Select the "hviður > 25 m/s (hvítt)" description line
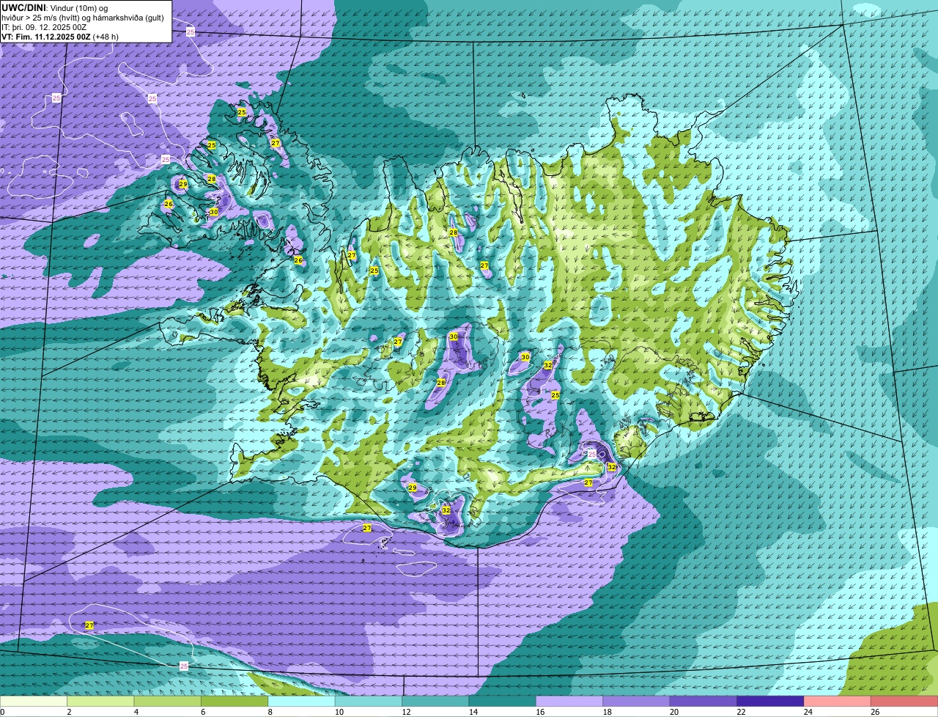The width and height of the screenshot is (938, 717). (83, 17)
